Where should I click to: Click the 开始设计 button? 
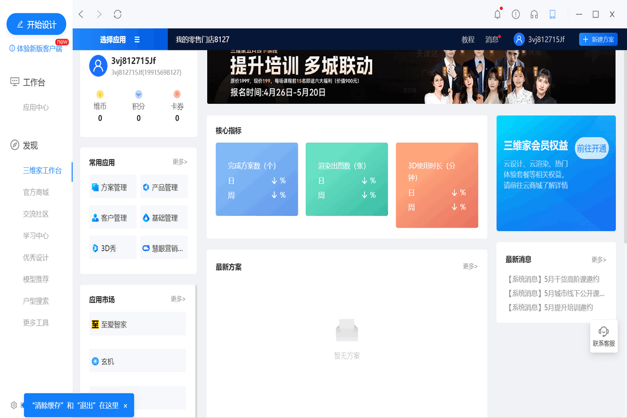click(36, 24)
